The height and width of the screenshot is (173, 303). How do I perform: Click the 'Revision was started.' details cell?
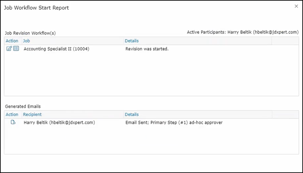(x=147, y=49)
